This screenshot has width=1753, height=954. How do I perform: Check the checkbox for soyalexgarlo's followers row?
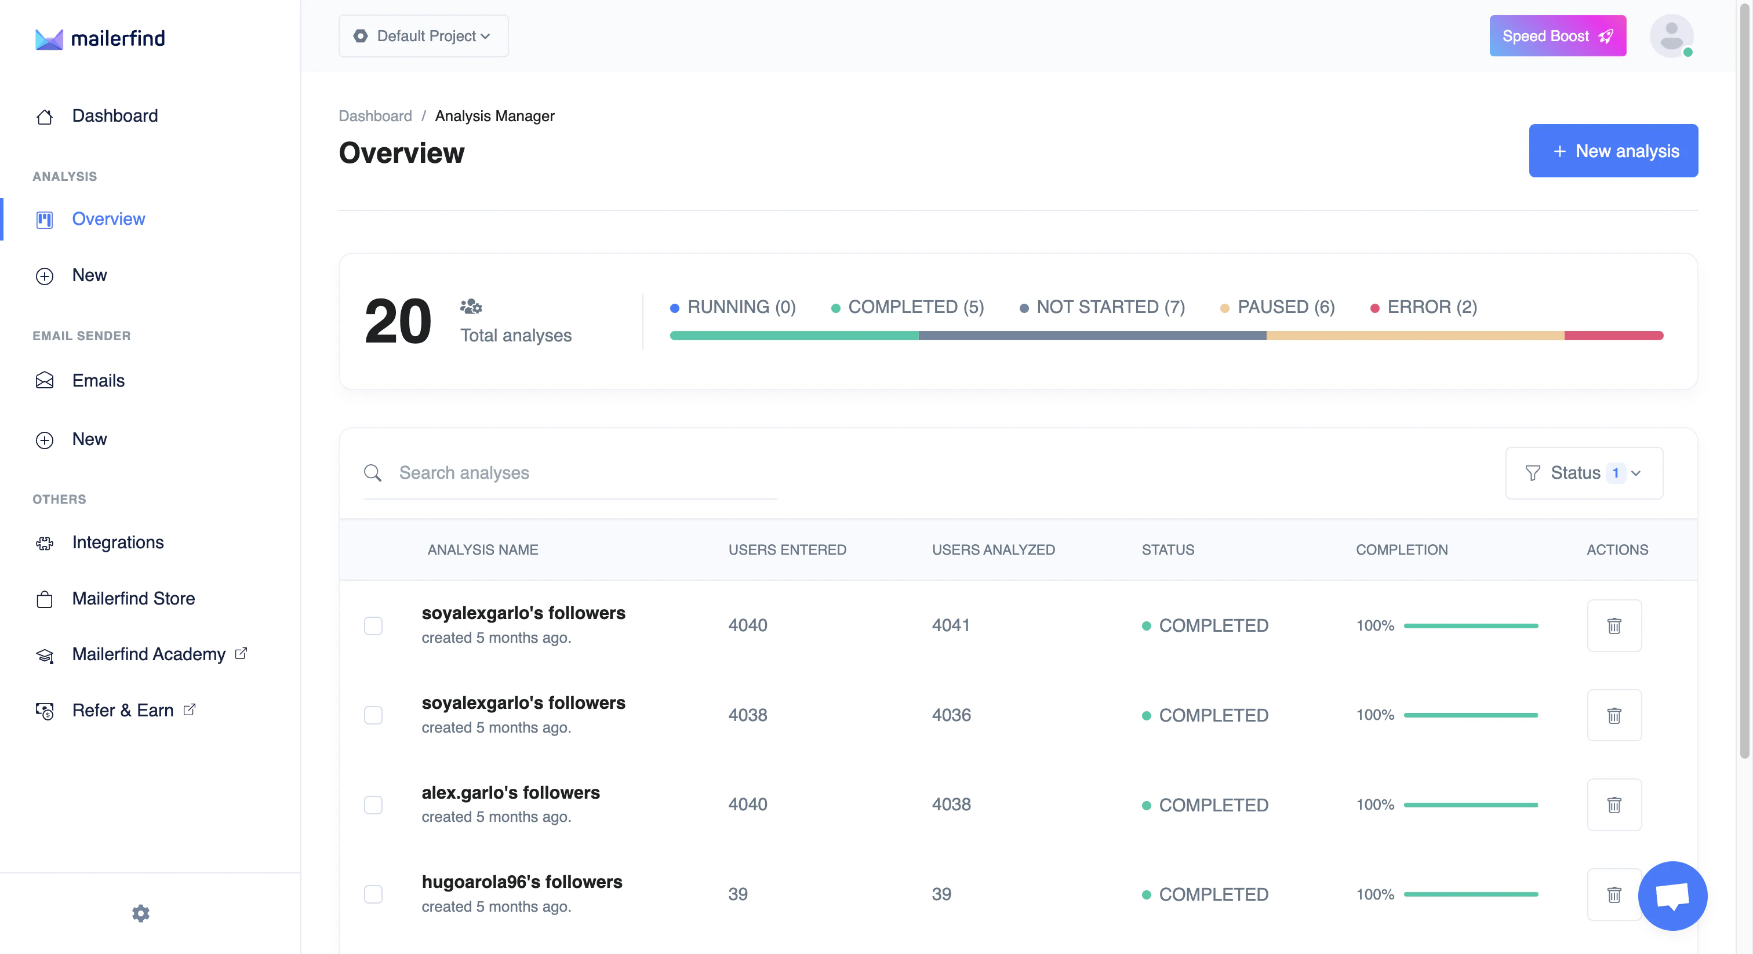pos(373,626)
